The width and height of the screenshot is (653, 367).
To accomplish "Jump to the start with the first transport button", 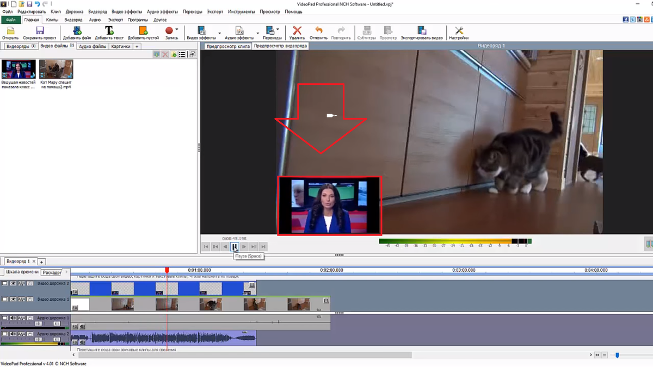I will [206, 246].
